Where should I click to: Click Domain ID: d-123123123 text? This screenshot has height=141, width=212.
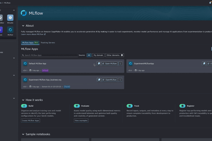(51, 87)
